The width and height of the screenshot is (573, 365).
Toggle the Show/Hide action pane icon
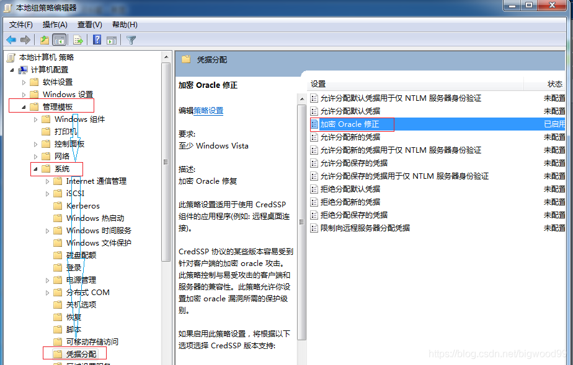pos(112,40)
